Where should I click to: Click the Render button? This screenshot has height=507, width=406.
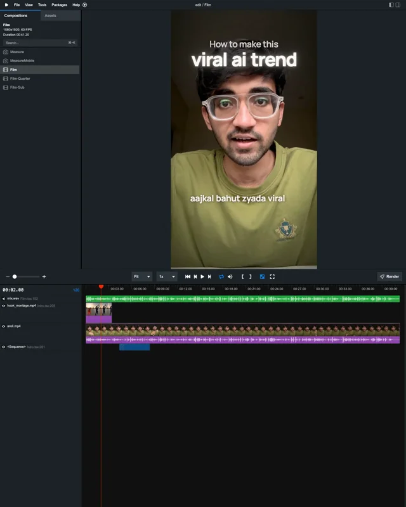point(390,277)
